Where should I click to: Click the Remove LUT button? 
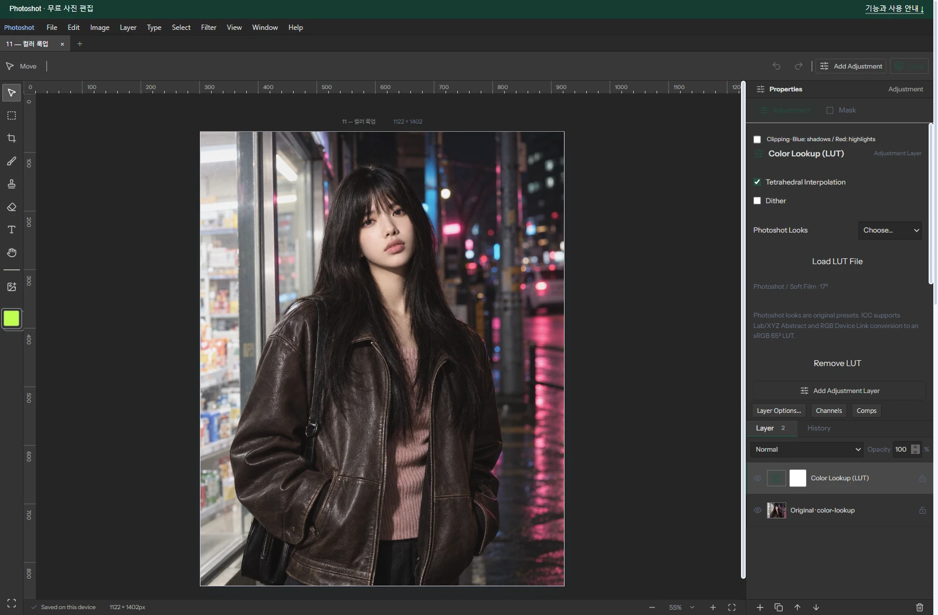pos(837,363)
